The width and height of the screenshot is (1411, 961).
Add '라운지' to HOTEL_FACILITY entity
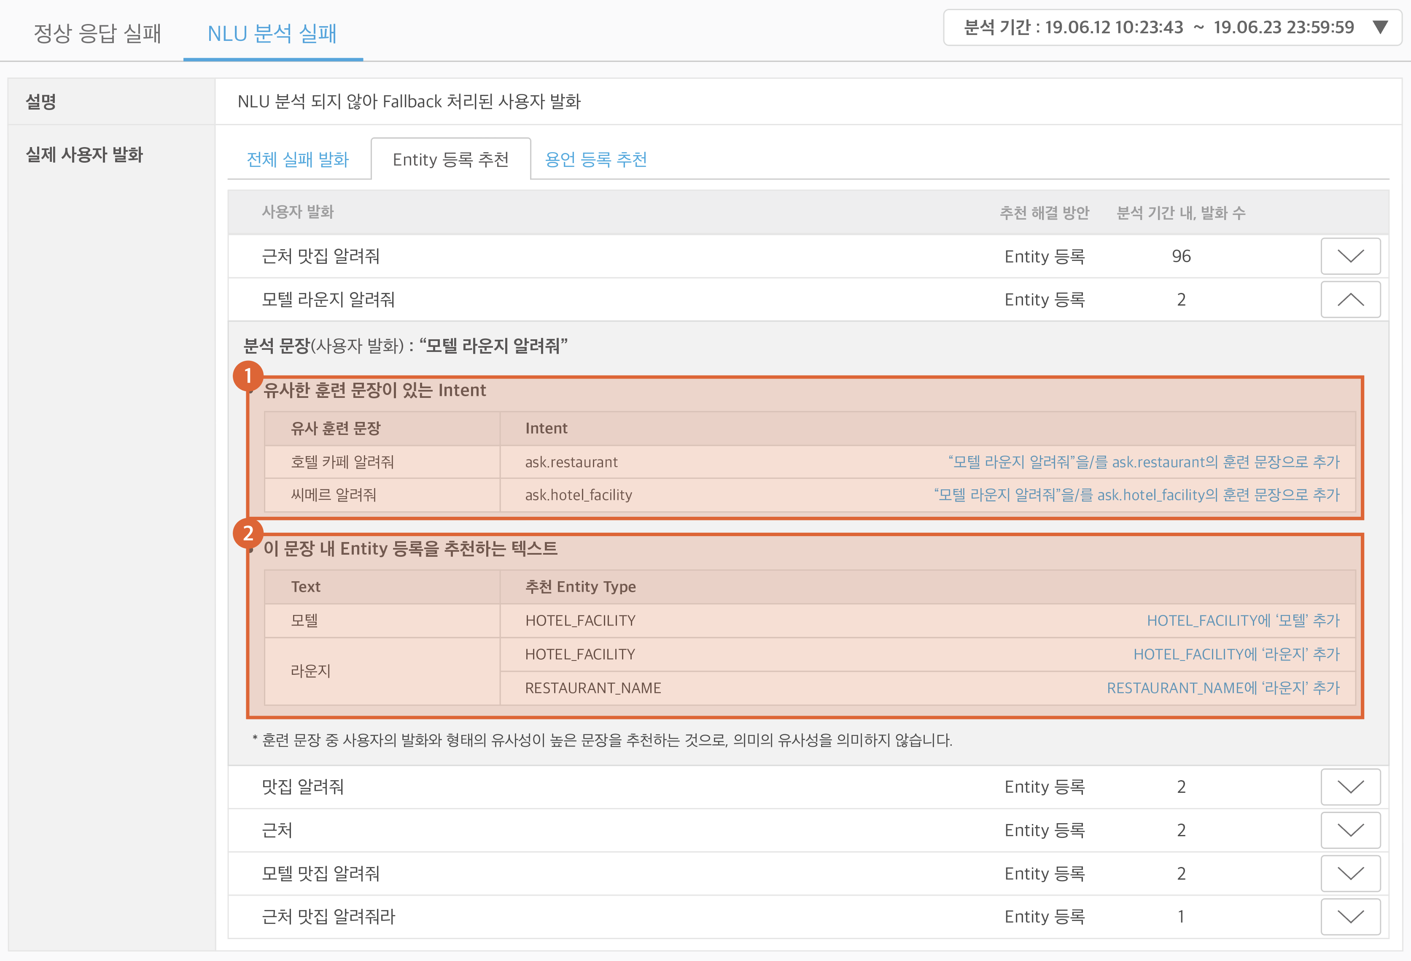tap(1236, 654)
